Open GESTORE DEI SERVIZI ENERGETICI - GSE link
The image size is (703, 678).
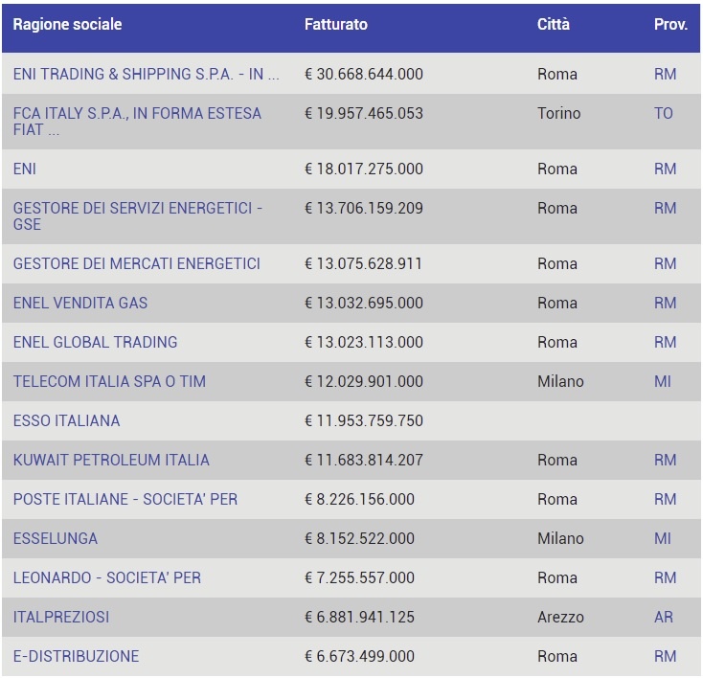(x=138, y=216)
